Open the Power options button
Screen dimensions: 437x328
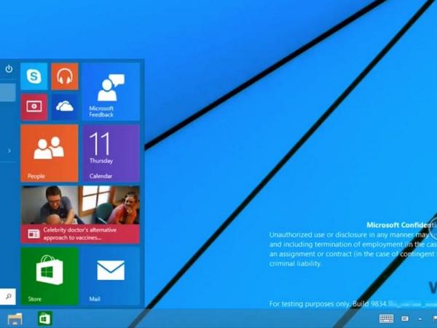point(9,69)
